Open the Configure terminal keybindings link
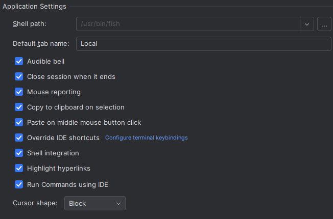This screenshot has width=333, height=219. (146, 138)
